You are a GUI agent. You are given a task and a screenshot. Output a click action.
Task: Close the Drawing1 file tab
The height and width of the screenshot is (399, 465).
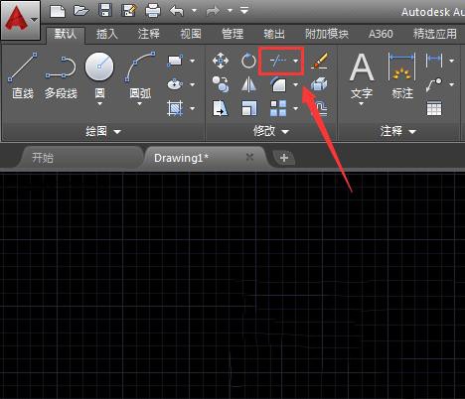(x=249, y=157)
